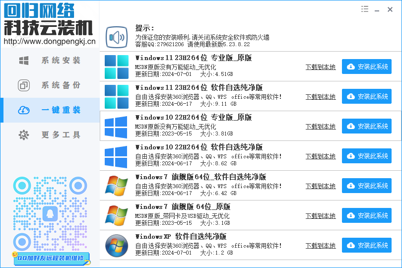Open the menu list icon in title bar
Image resolution: width=402 pixels, height=268 pixels.
(x=365, y=9)
